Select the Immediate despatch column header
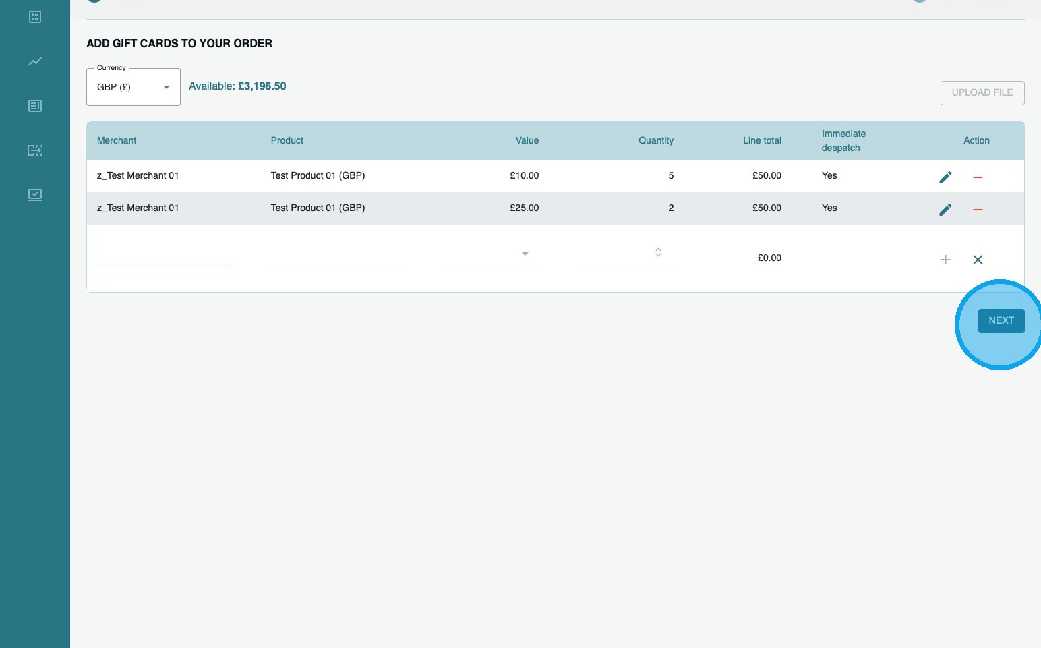Viewport: 1041px width, 648px height. 843,140
